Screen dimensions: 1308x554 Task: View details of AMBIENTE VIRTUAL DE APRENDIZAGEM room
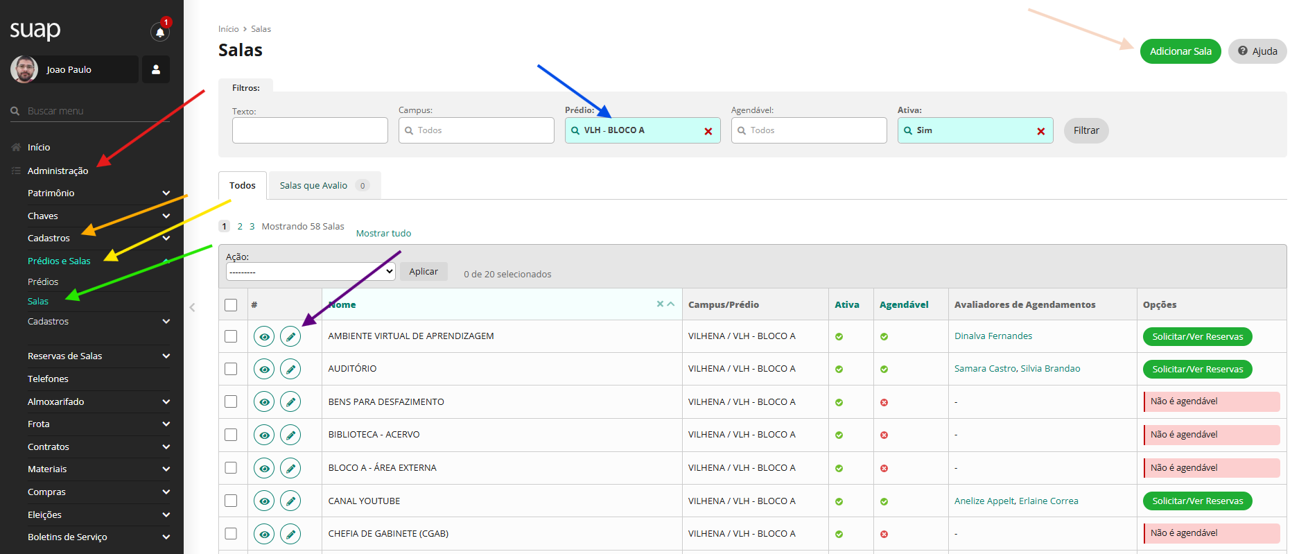pos(264,337)
